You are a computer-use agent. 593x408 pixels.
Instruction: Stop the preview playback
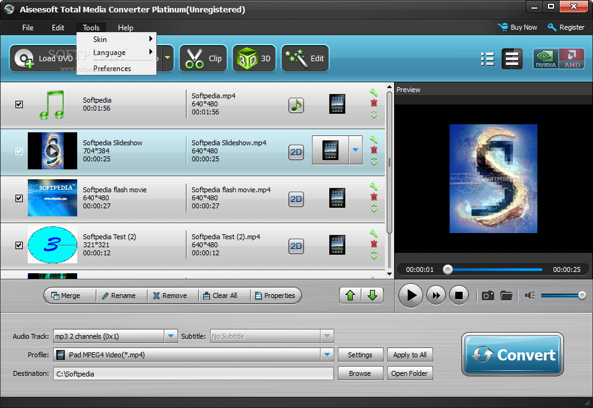point(459,295)
